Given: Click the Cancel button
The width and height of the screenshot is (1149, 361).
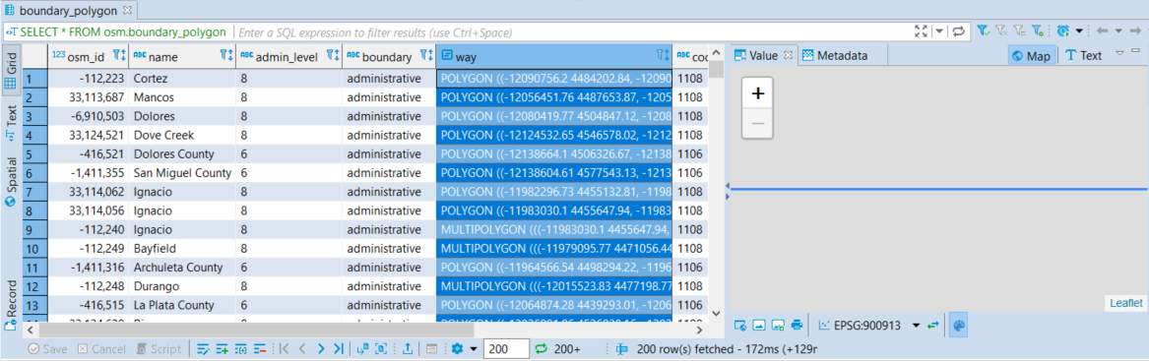Looking at the screenshot, I should [x=101, y=349].
